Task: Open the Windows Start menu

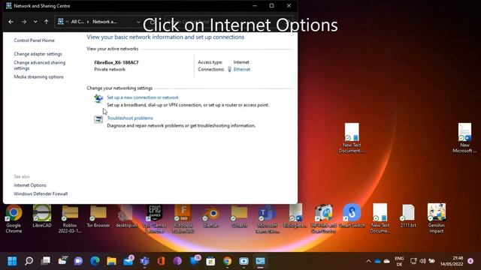Action: [12, 261]
